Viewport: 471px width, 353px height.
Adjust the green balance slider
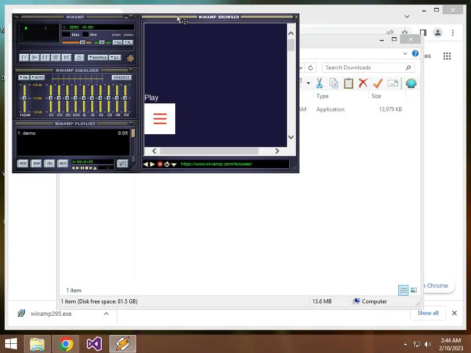point(102,42)
